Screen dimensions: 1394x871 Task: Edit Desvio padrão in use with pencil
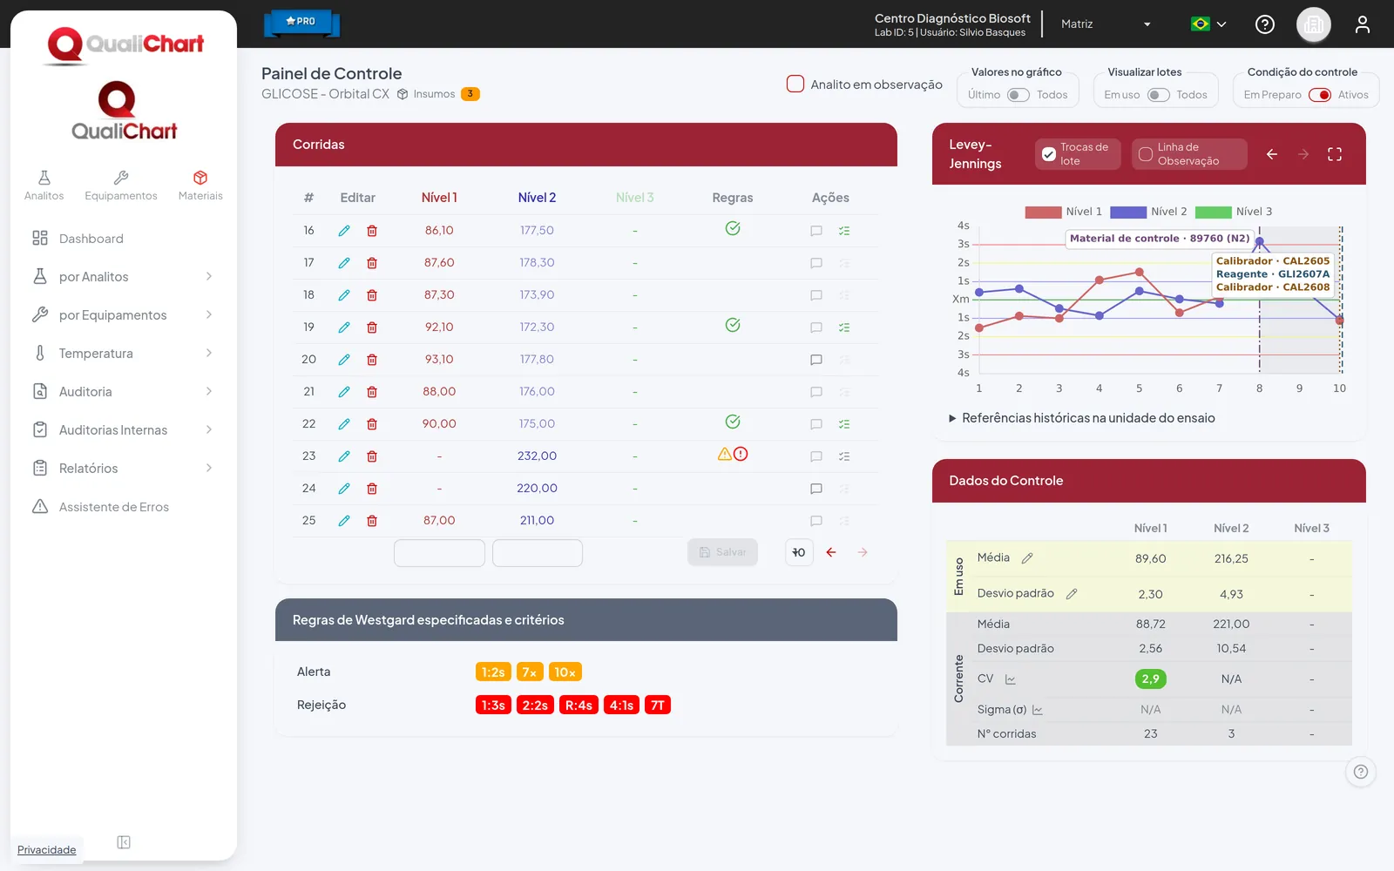(1072, 594)
